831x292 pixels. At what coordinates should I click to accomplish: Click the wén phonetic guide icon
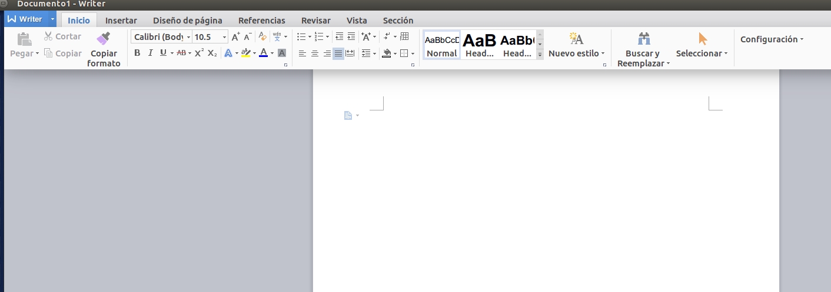click(277, 37)
